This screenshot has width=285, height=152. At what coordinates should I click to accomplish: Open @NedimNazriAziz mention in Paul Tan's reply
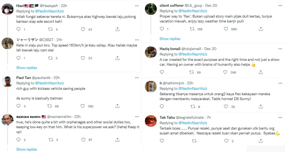point(49,83)
